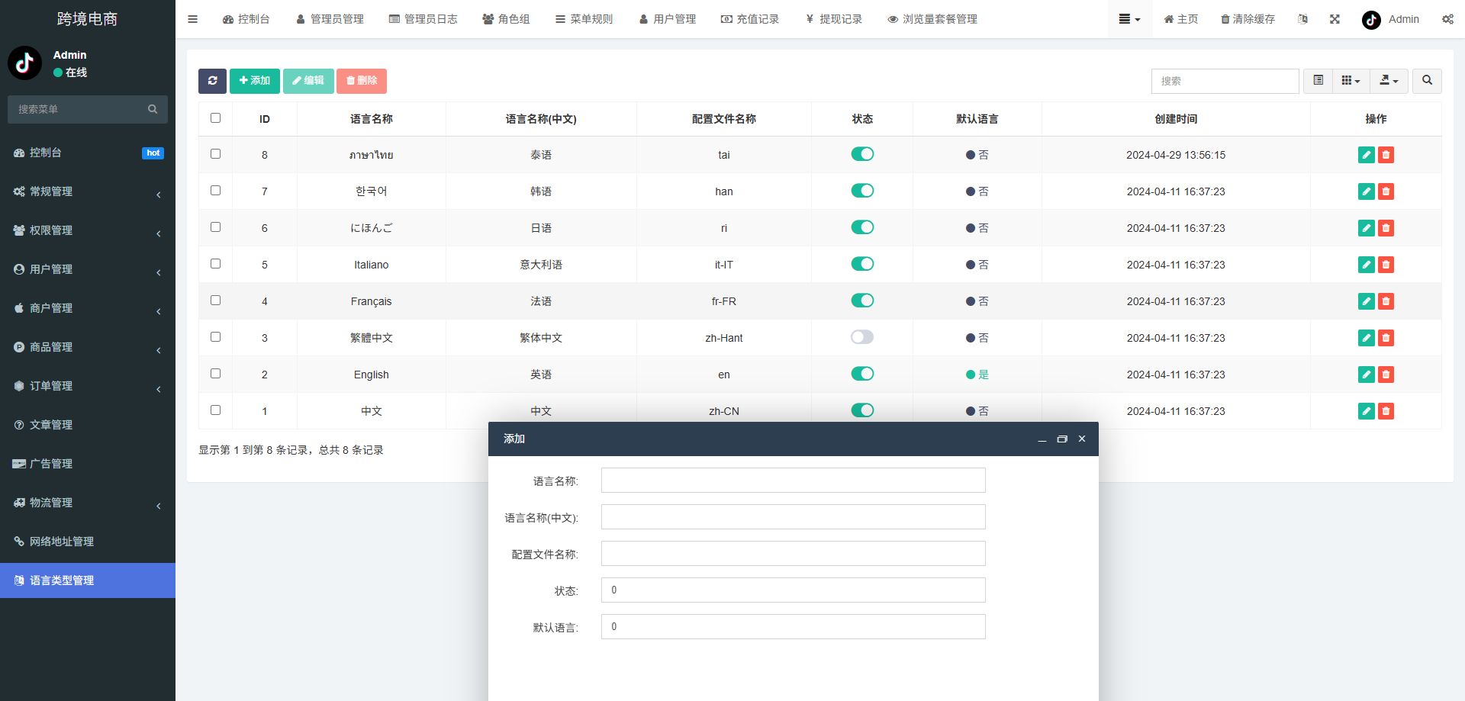The image size is (1465, 701).
Task: Click the 语言名称 input in the add dialog
Action: [793, 480]
